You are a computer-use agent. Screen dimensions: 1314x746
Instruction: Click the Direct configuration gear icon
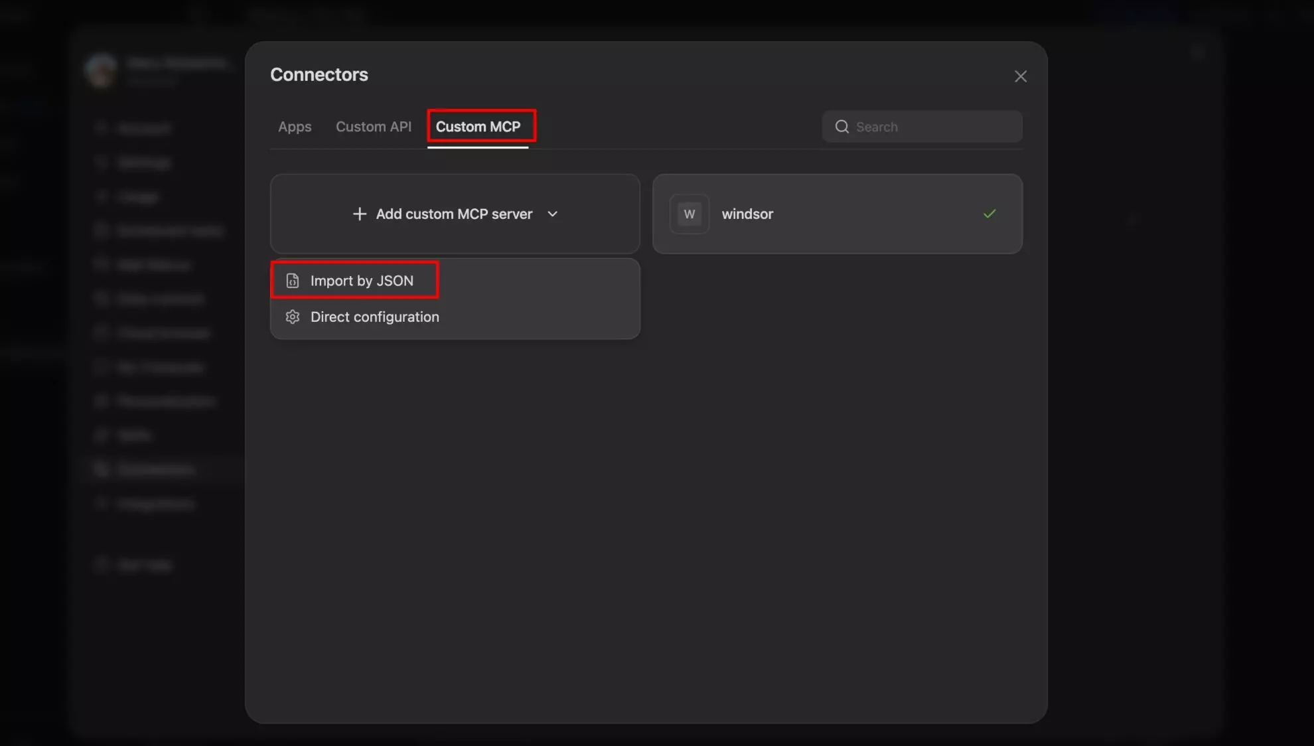(x=293, y=317)
